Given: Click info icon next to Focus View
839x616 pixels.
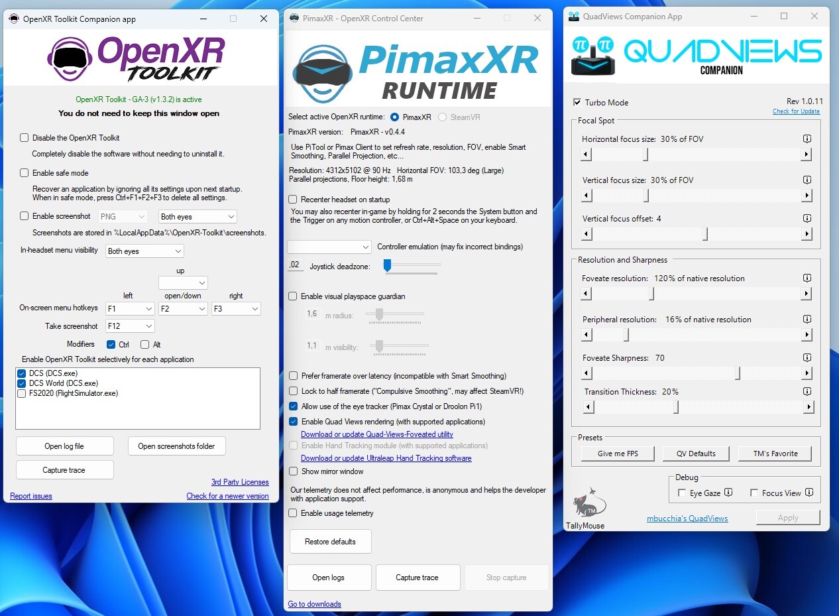Looking at the screenshot, I should (809, 493).
